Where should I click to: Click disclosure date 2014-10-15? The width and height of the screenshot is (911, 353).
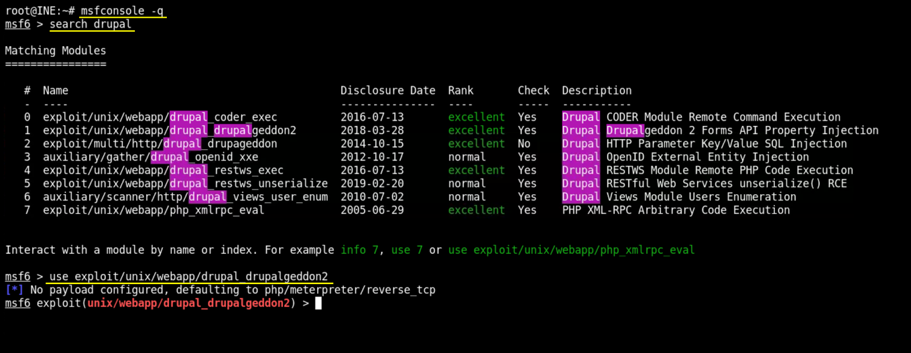[x=372, y=143]
